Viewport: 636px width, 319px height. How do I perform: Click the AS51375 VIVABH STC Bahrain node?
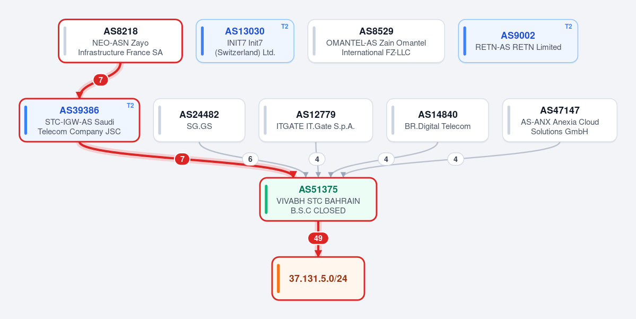318,199
